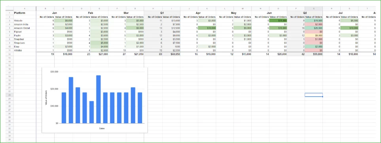Click the No of Orders header under Jan
Image resolution: width=381 pixels, height=143 pixels.
pyautogui.click(x=45, y=17)
